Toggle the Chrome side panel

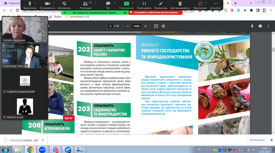point(258,10)
